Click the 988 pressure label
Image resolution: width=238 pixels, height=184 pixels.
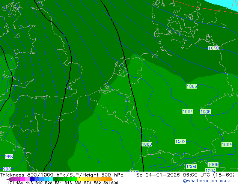pos(9,156)
